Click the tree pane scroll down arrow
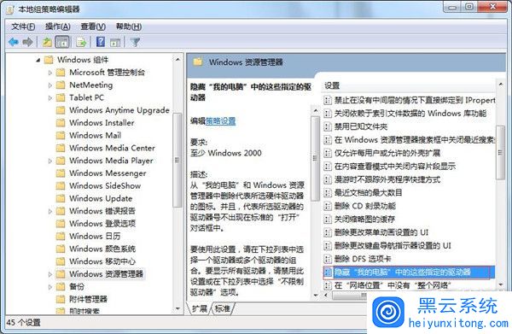 coord(177,308)
